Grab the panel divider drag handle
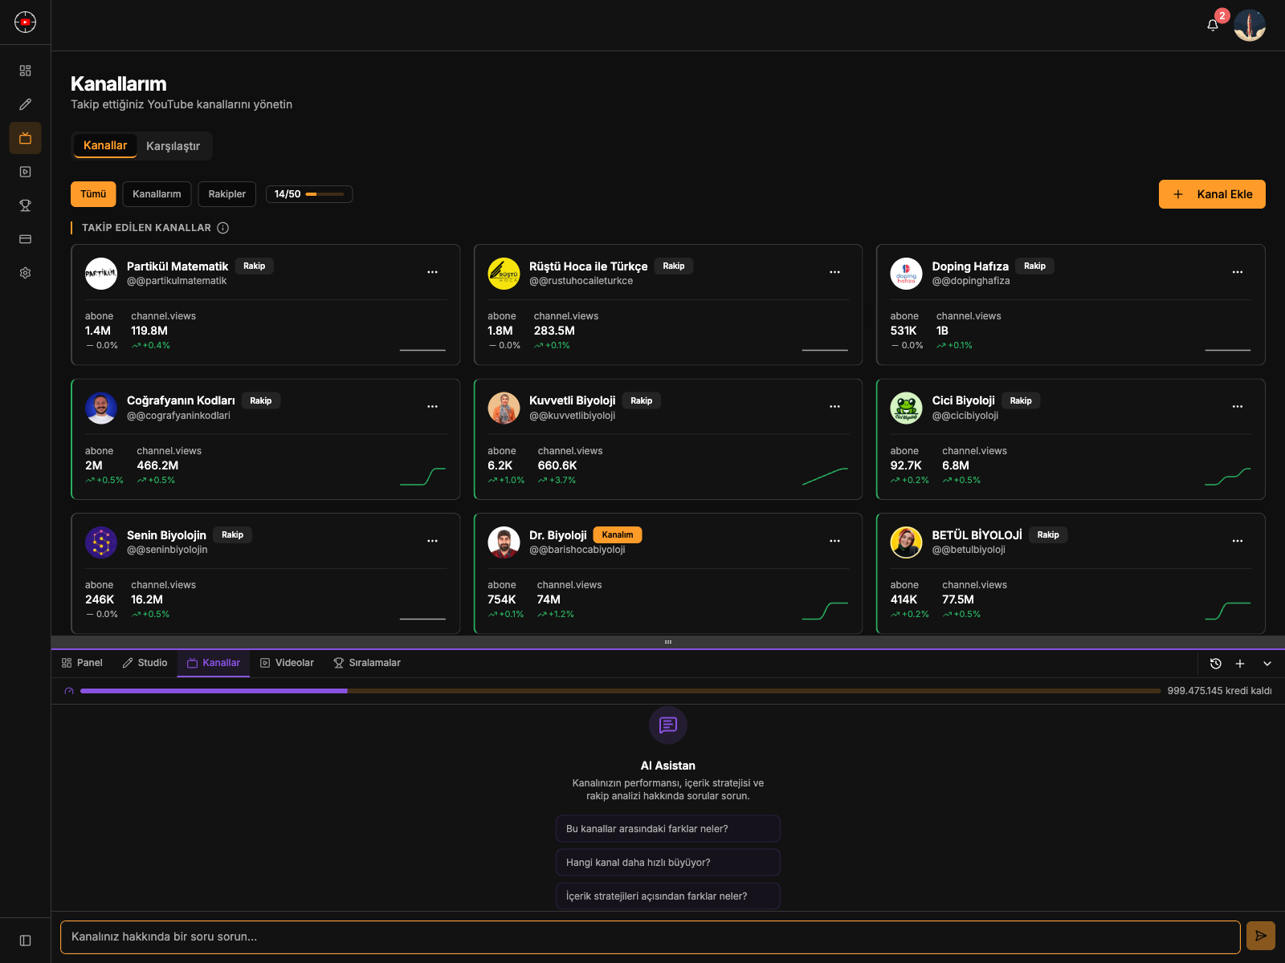 pyautogui.click(x=668, y=642)
